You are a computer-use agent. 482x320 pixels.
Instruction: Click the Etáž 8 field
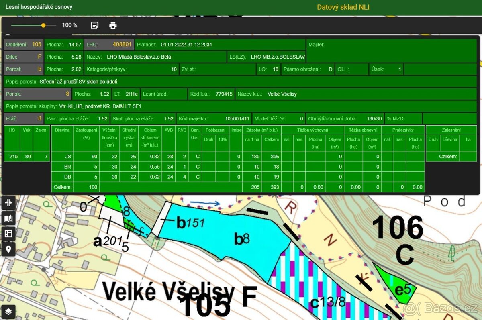(x=23, y=118)
